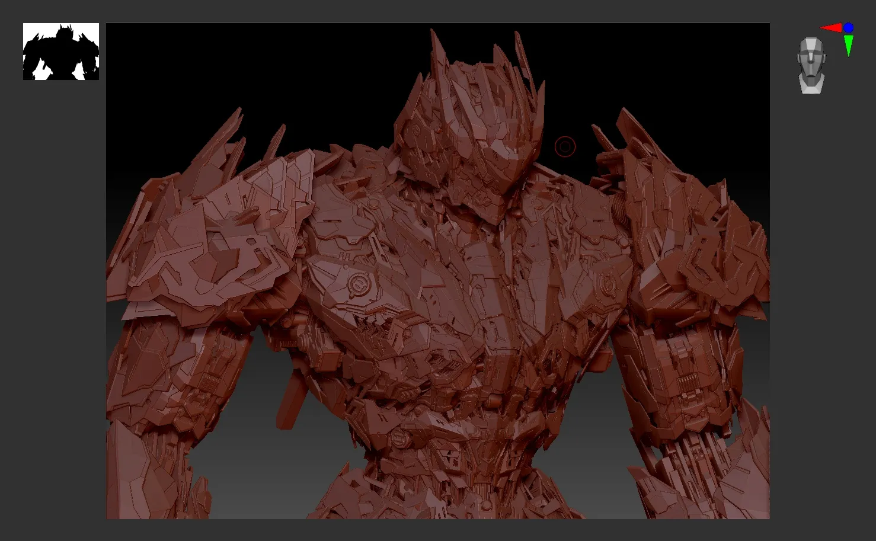Click the blue Z axis dot
The width and height of the screenshot is (876, 541).
click(848, 27)
